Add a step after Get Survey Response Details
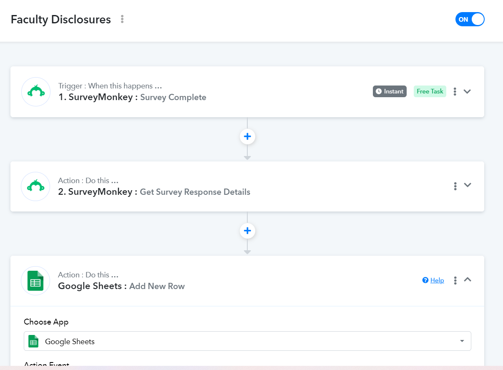503x370 pixels. point(247,231)
